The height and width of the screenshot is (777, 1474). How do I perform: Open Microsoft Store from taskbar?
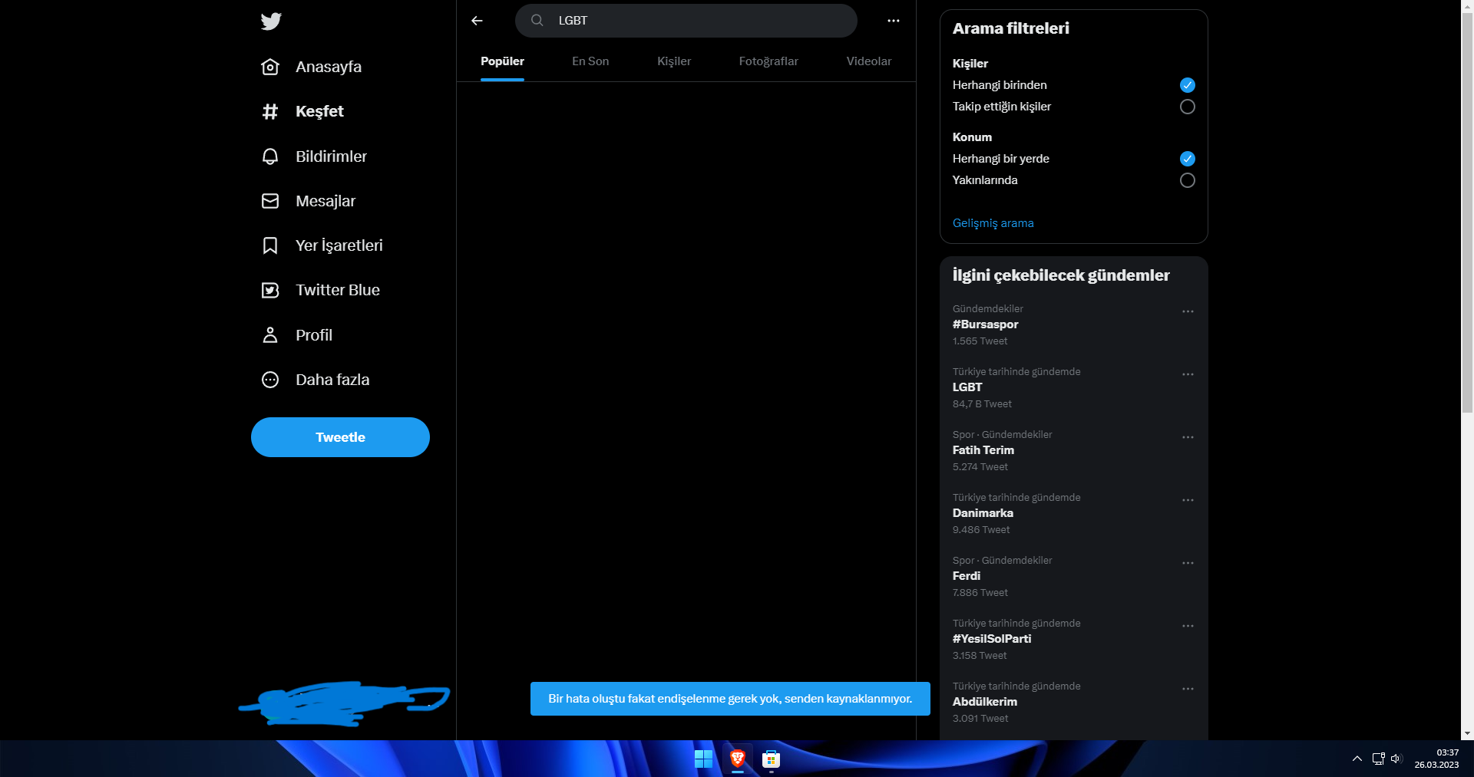772,759
